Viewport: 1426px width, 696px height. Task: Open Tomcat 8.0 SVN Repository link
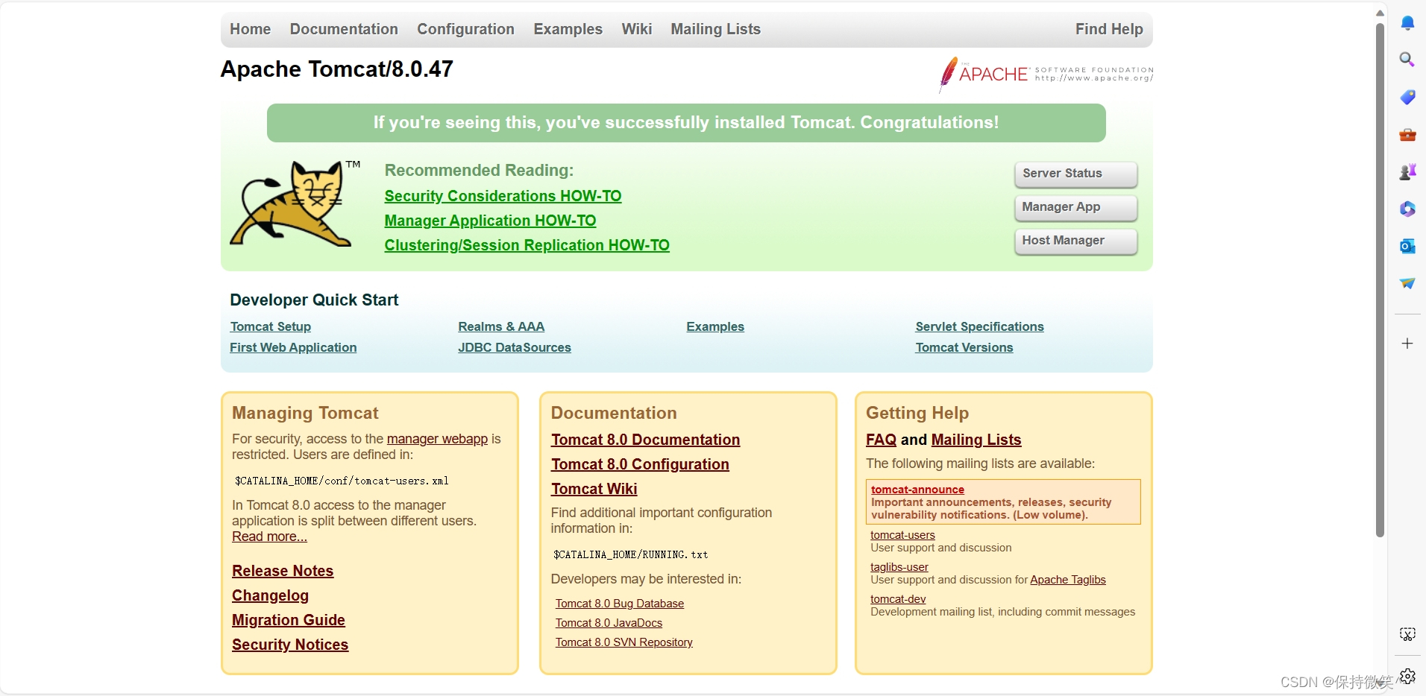pos(624,642)
